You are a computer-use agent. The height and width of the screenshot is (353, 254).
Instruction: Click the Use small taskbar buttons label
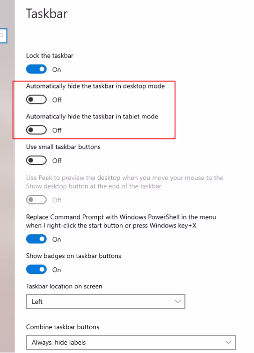click(x=63, y=147)
